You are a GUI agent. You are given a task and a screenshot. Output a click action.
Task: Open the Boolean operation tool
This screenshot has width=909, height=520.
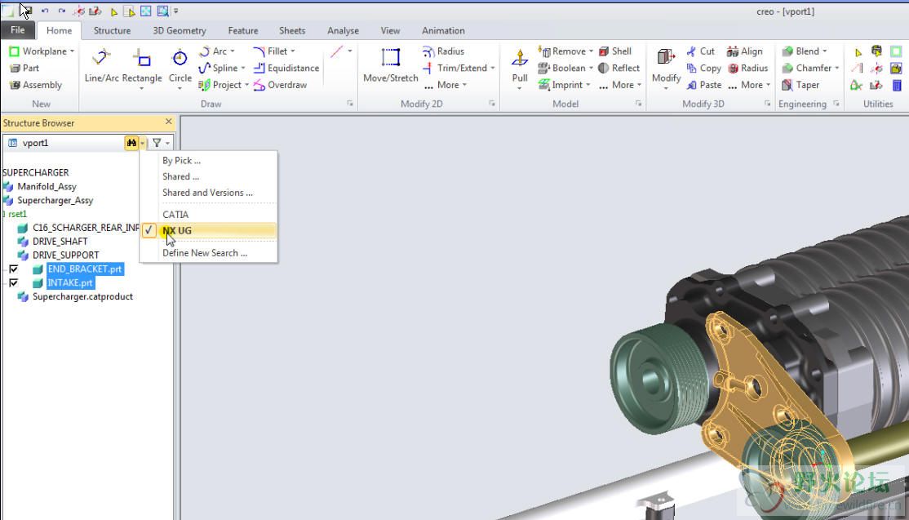pos(561,68)
